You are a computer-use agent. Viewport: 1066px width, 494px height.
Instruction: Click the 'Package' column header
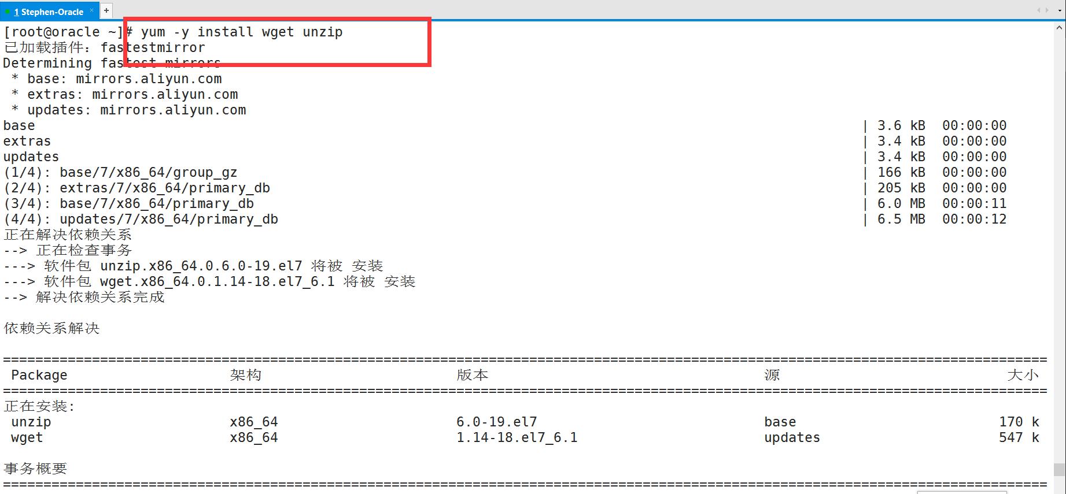(39, 375)
